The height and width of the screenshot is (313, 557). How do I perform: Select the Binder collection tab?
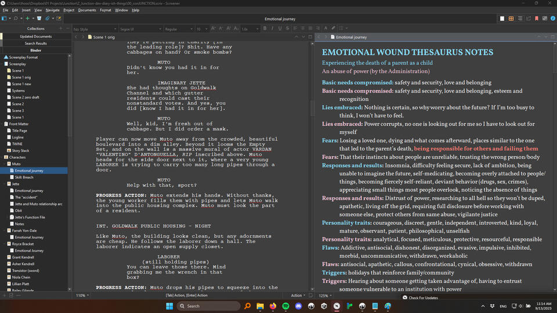point(35,50)
